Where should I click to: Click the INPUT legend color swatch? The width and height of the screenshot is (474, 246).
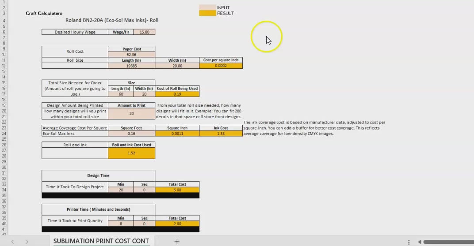click(207, 7)
